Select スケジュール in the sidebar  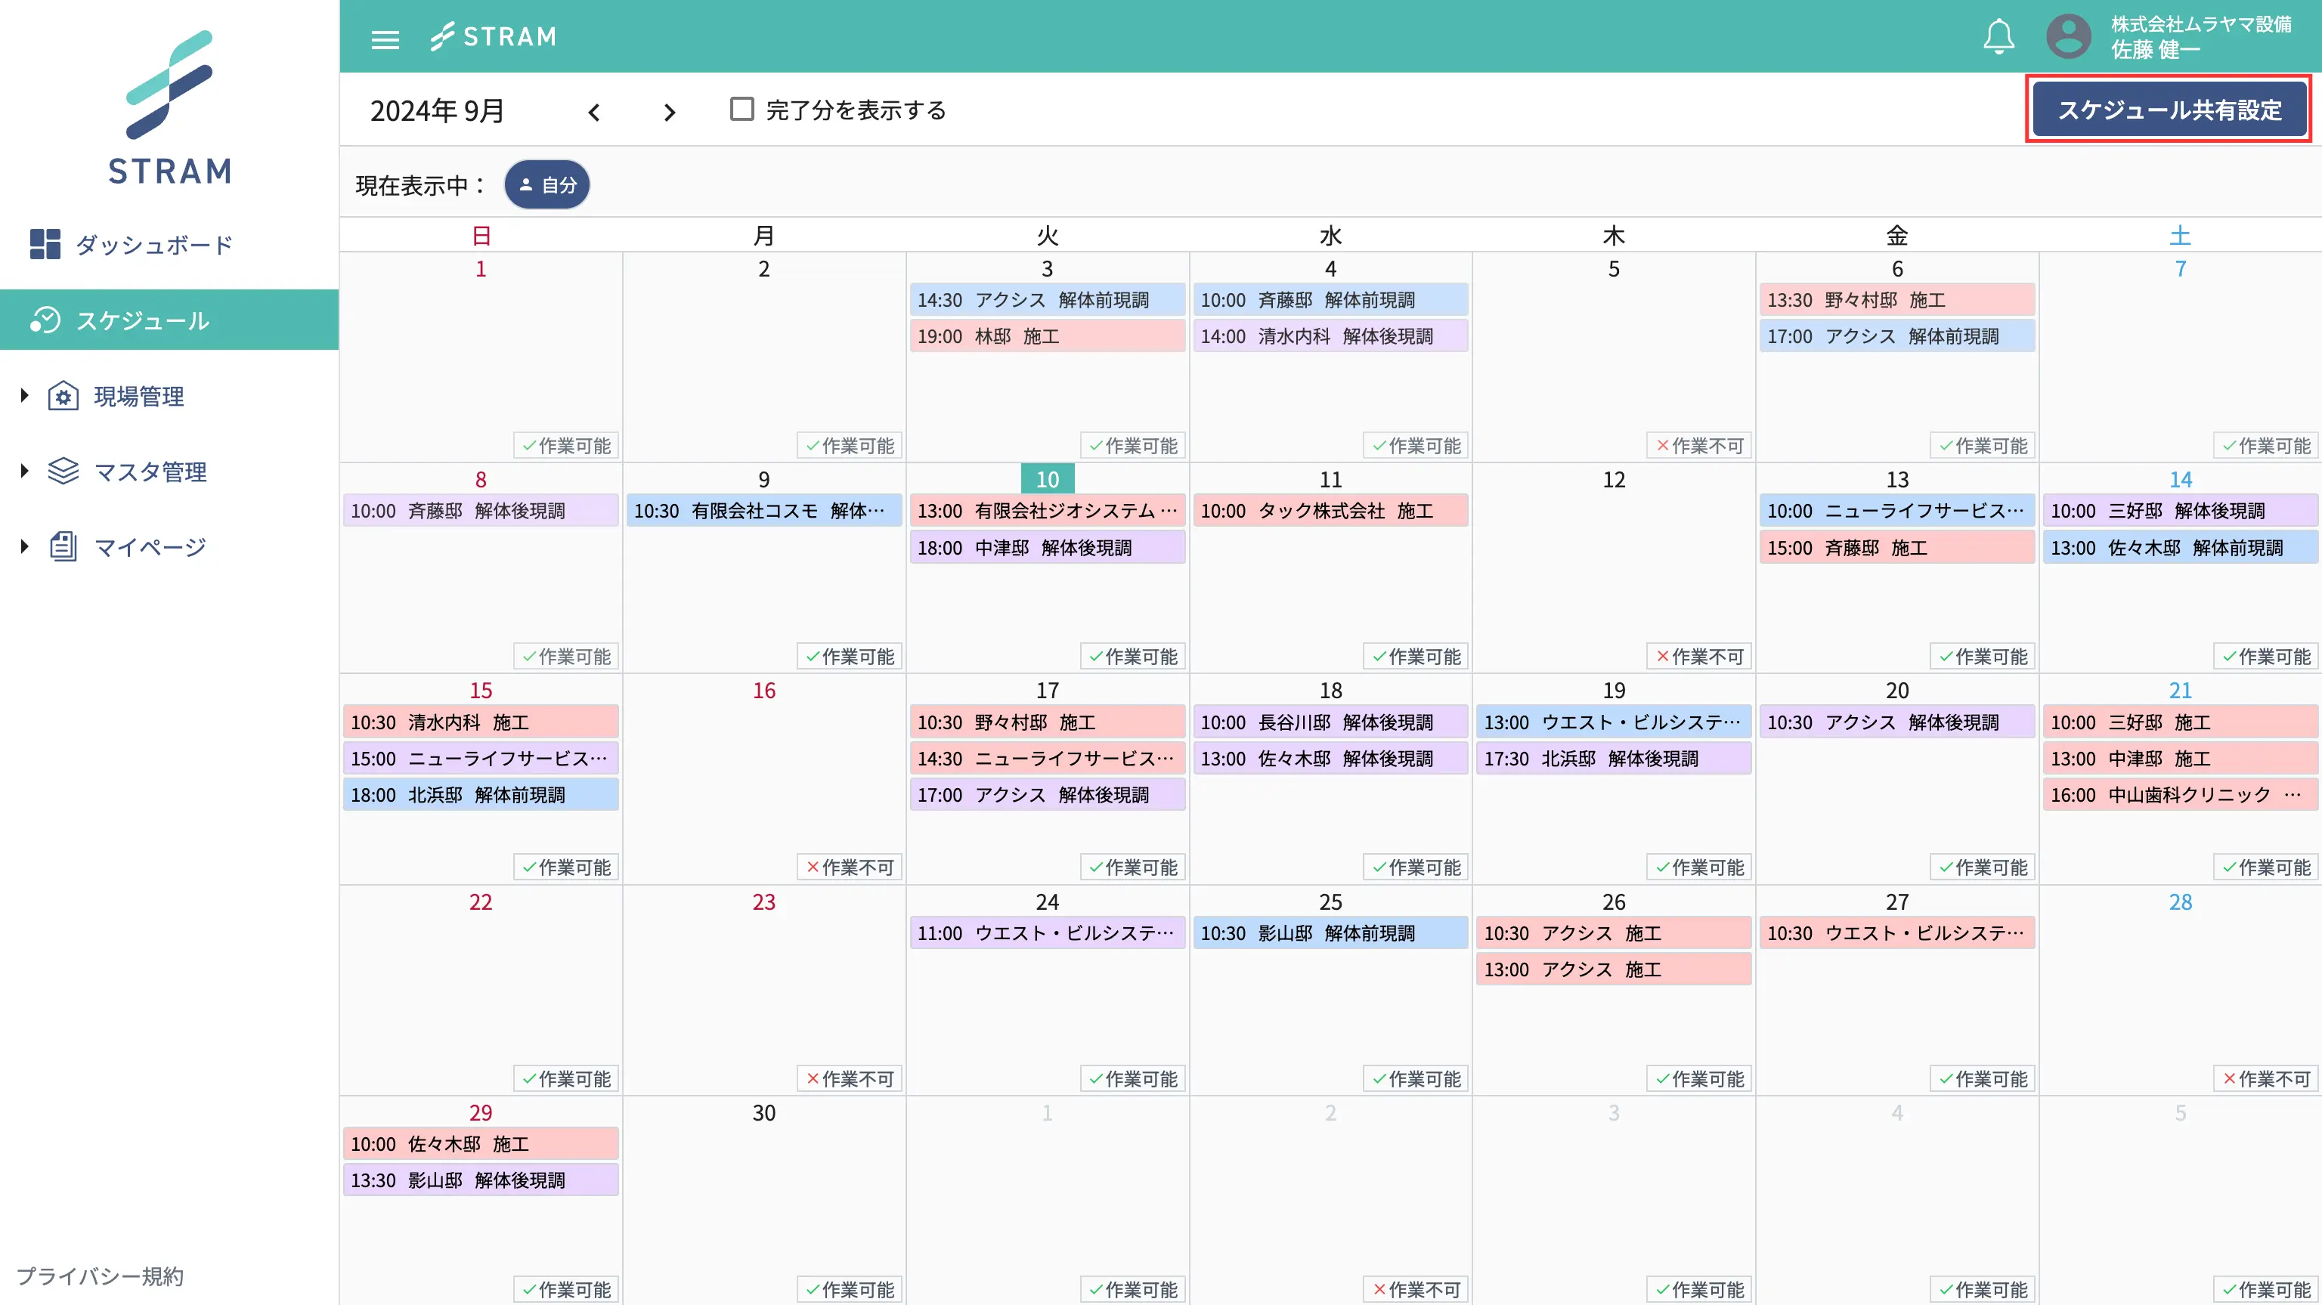pyautogui.click(x=142, y=321)
